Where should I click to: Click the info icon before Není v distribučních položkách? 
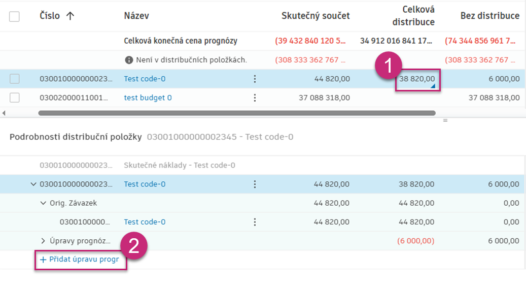(x=129, y=60)
